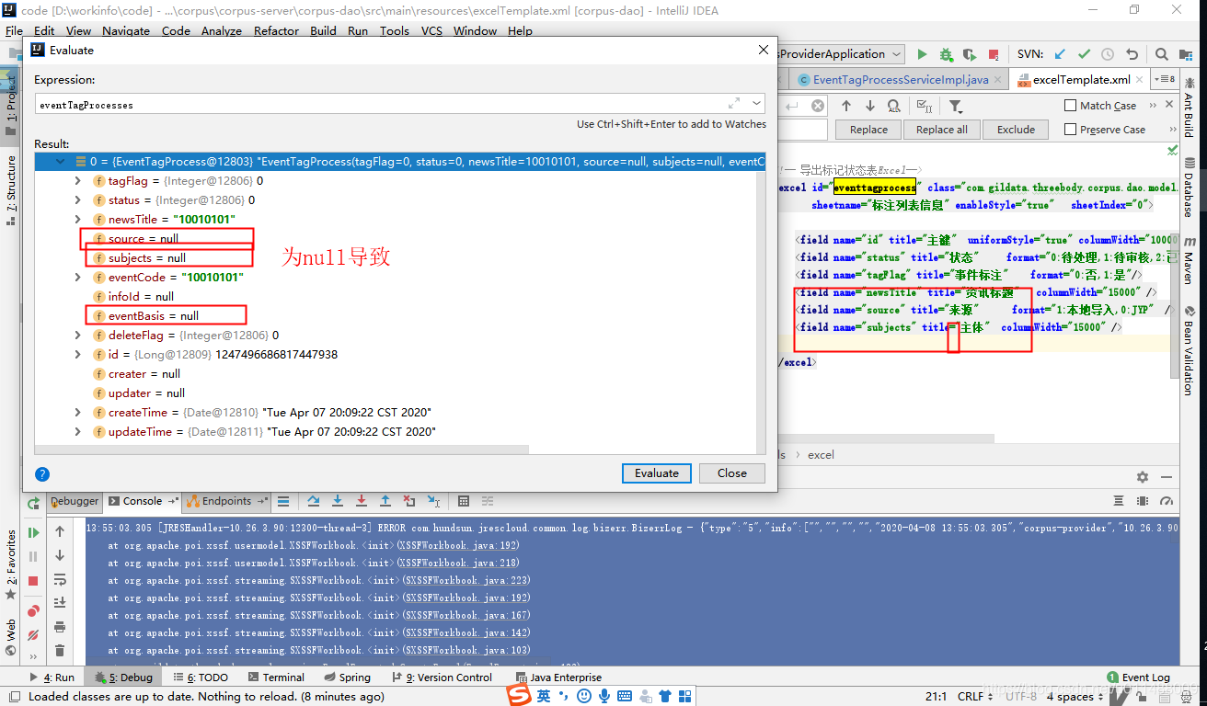Image resolution: width=1207 pixels, height=706 pixels.
Task: Open the expression history dropdown arrow
Action: [756, 104]
